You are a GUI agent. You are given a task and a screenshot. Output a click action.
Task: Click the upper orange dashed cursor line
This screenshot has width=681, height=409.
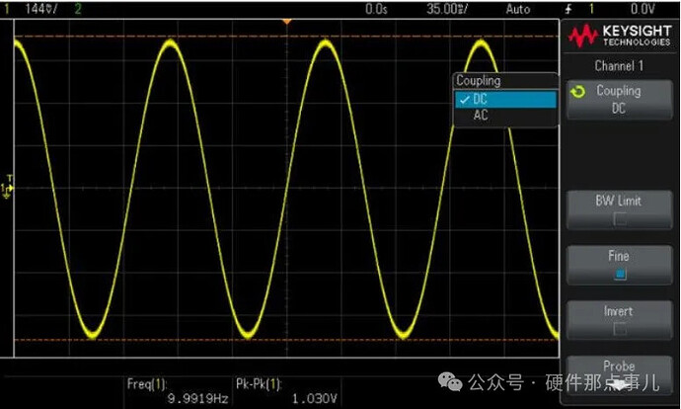pyautogui.click(x=148, y=38)
